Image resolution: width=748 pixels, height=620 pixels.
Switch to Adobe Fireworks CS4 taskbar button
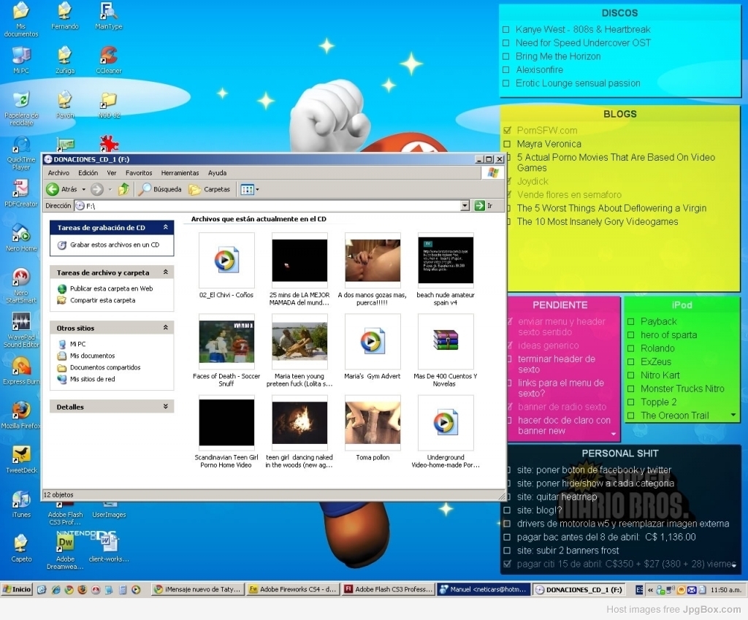[292, 589]
